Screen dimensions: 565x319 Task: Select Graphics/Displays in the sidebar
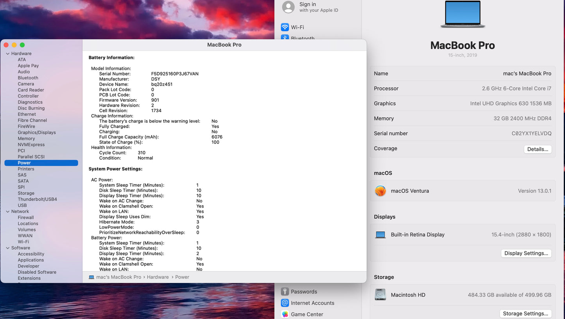pos(36,132)
